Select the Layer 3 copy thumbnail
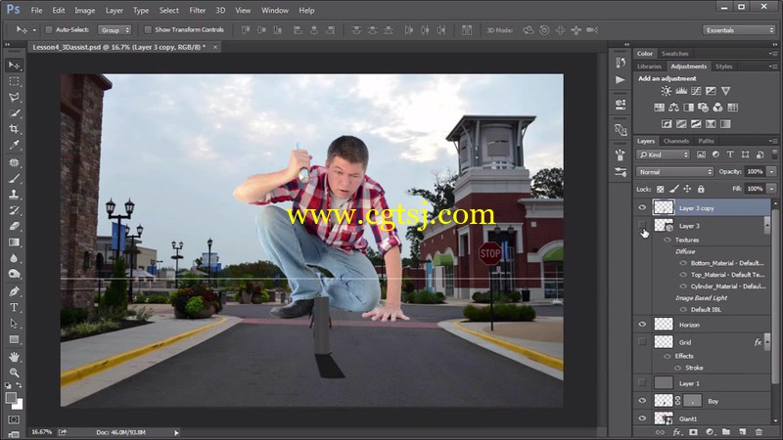Image resolution: width=783 pixels, height=440 pixels. tap(664, 207)
